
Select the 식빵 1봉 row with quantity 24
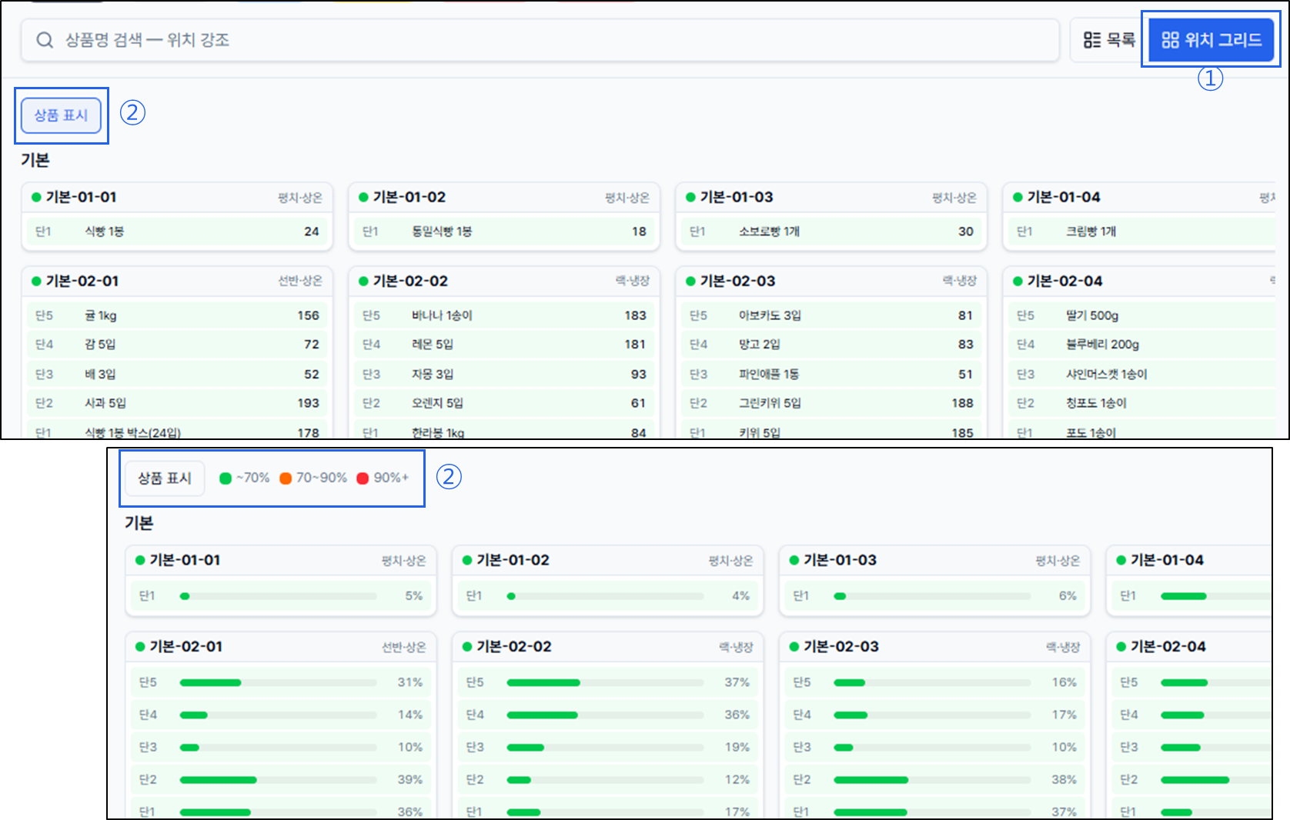(177, 232)
